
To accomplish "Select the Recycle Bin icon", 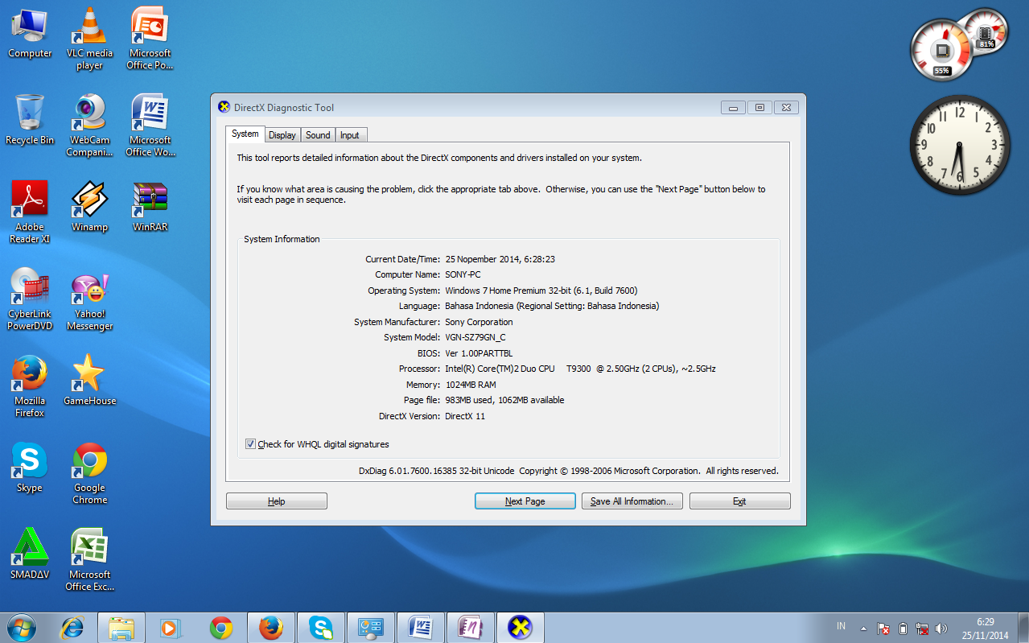I will click(30, 120).
